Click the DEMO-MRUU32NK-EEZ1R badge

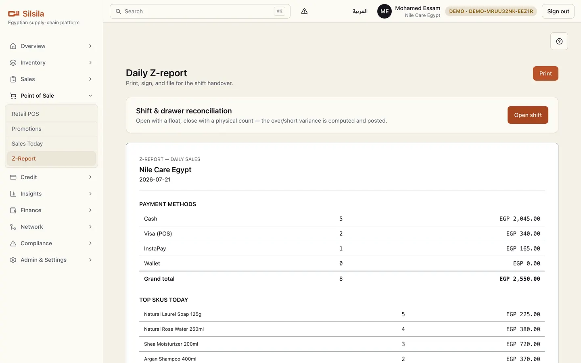click(491, 11)
